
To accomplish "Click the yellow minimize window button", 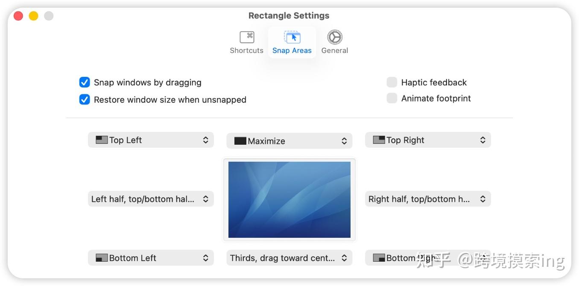I will tap(33, 16).
